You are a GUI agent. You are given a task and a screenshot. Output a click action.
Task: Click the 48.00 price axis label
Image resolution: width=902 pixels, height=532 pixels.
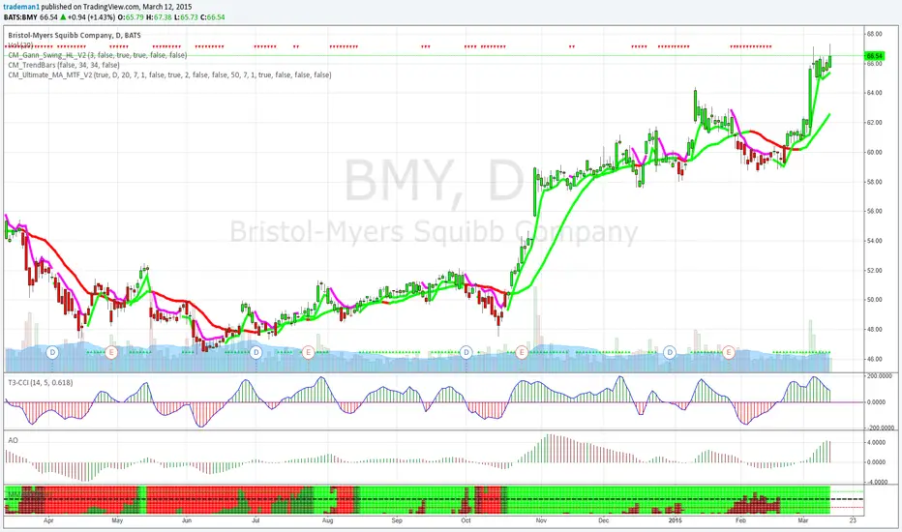click(875, 330)
